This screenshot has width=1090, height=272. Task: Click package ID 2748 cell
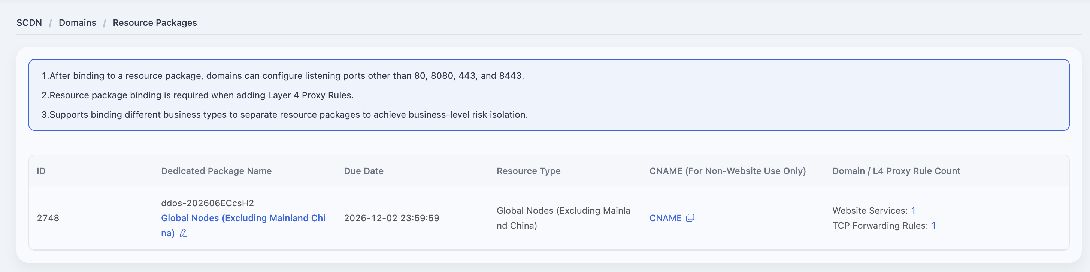tap(48, 218)
